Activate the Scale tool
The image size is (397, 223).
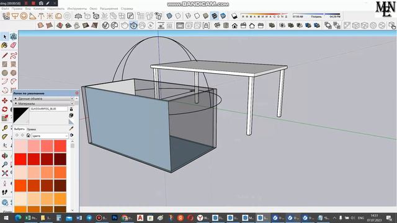coord(4,118)
